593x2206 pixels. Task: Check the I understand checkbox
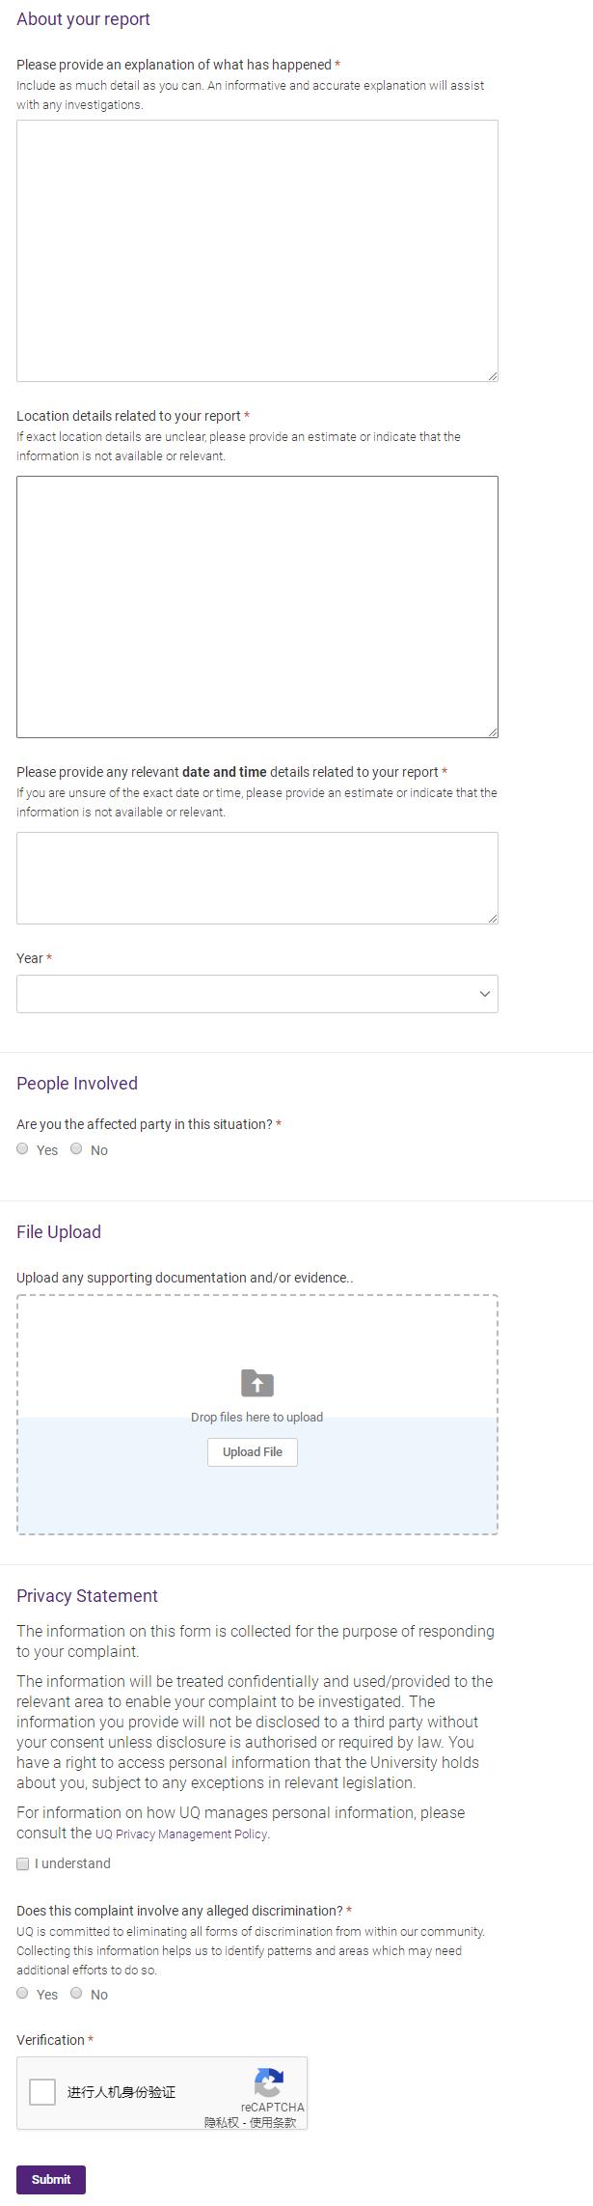23,1863
